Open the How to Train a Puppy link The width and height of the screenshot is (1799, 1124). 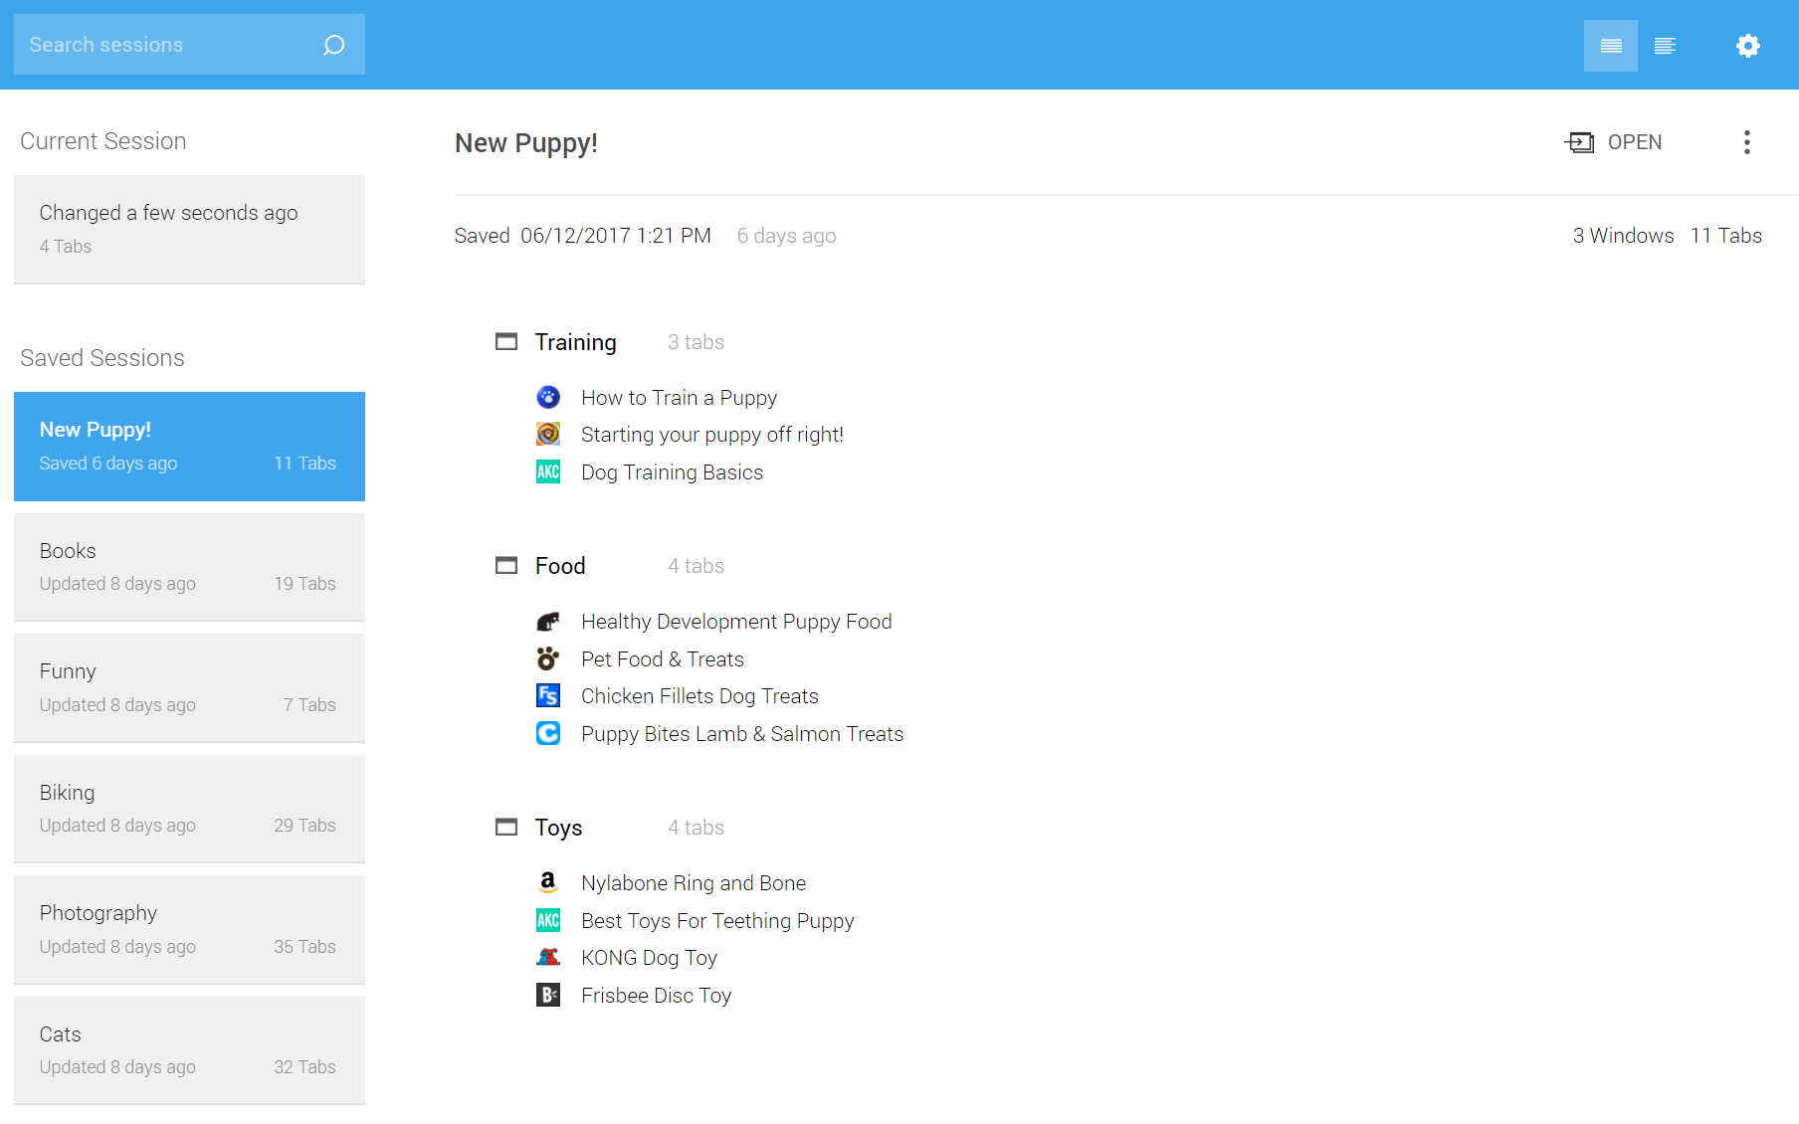tap(680, 398)
